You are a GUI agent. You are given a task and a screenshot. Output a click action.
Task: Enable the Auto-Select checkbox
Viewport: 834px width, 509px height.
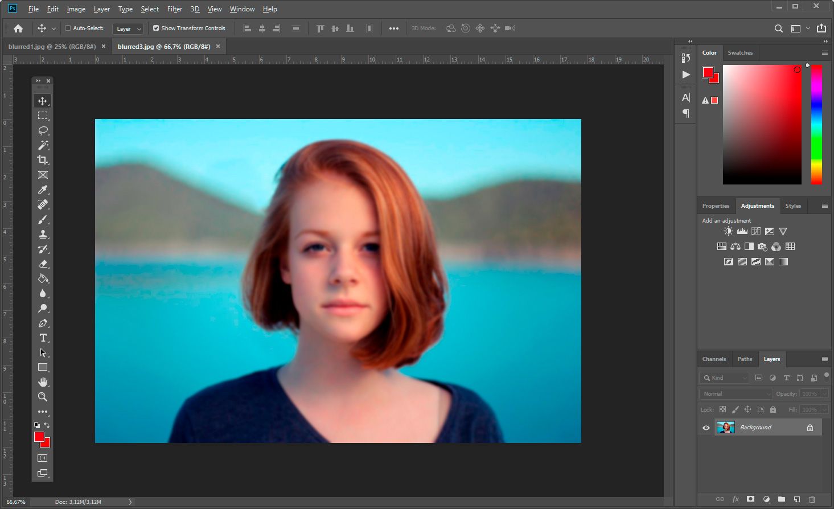[x=68, y=28]
